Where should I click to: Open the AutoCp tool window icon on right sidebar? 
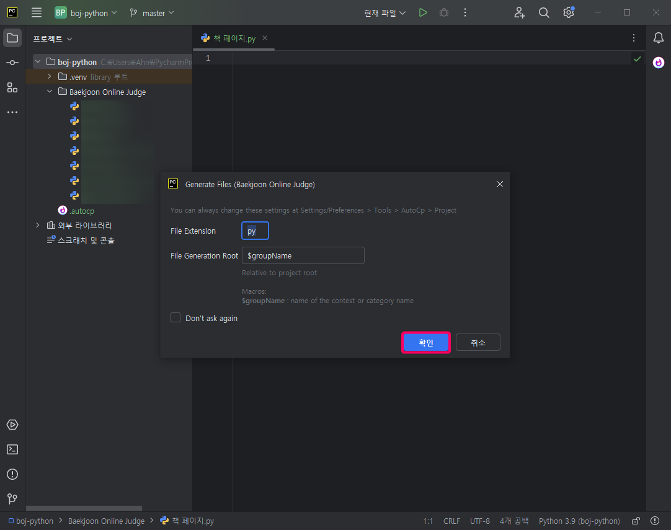tap(659, 63)
